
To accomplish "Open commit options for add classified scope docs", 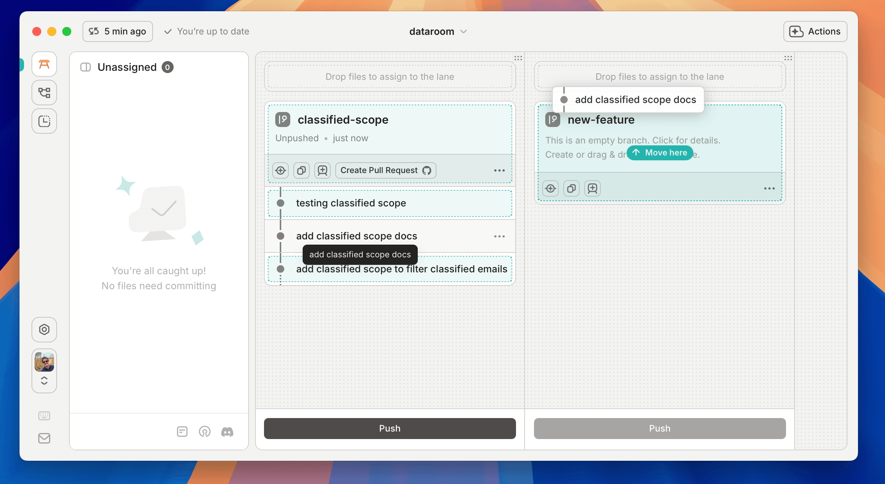I will coord(499,236).
